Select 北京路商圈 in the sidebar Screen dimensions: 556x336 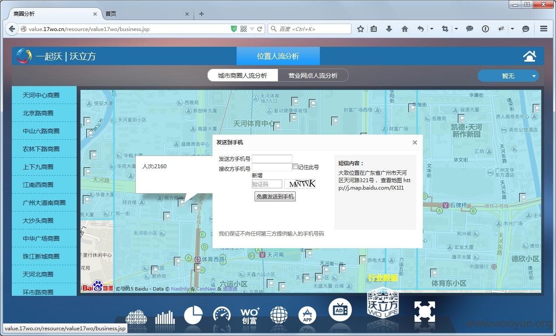[44, 113]
